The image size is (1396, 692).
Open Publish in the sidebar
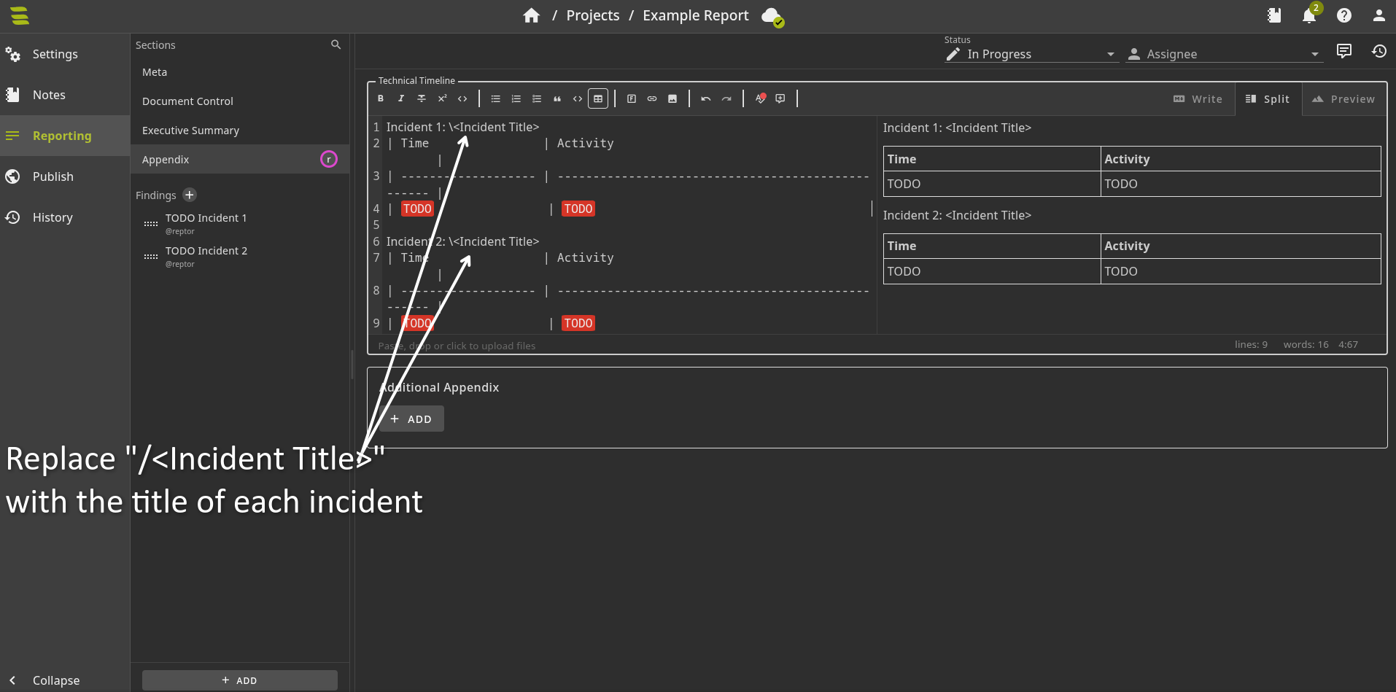point(65,176)
